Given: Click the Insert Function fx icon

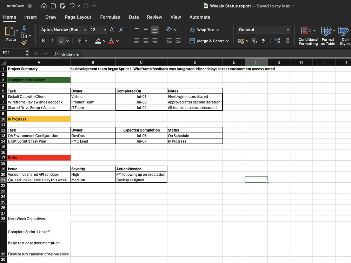Looking at the screenshot, I should pyautogui.click(x=57, y=53).
